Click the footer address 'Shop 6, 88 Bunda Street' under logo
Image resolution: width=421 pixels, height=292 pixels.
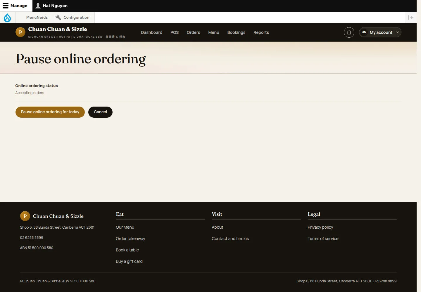pyautogui.click(x=57, y=227)
